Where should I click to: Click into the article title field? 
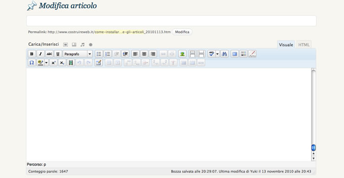172,21
